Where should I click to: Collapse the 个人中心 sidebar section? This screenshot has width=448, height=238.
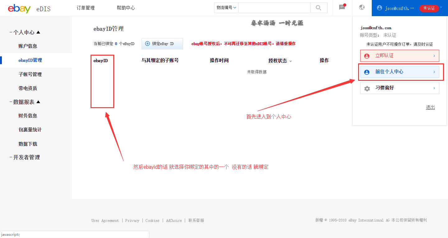point(25,32)
